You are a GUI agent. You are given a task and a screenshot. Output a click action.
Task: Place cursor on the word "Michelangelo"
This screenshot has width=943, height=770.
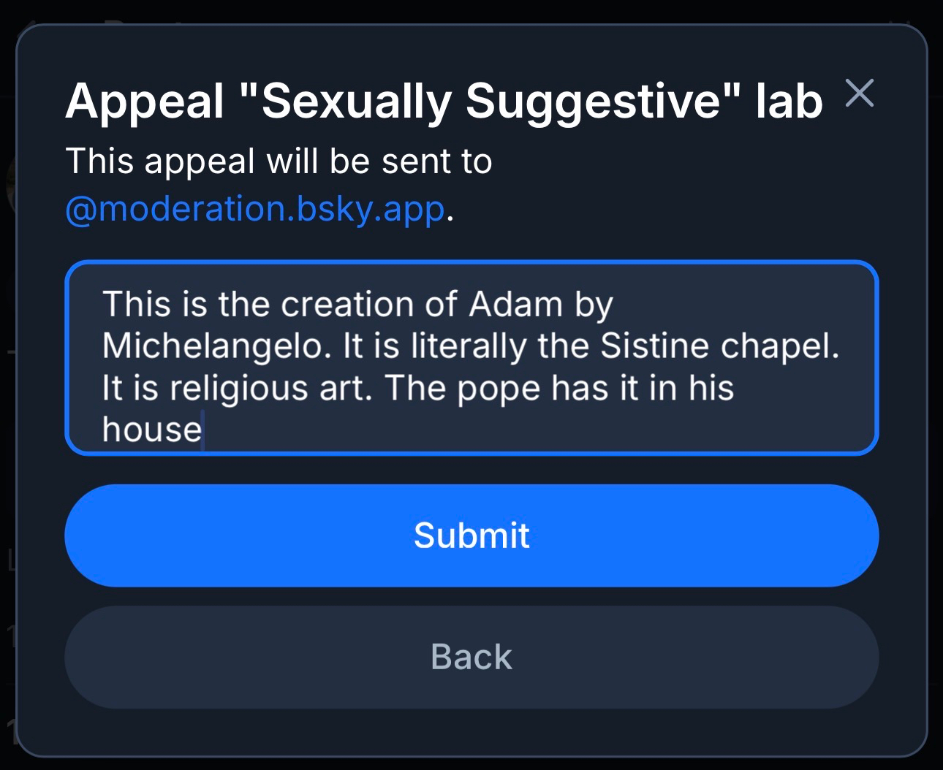[x=212, y=346]
